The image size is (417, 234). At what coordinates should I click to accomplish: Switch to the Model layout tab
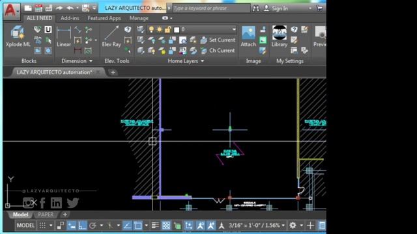(x=20, y=214)
